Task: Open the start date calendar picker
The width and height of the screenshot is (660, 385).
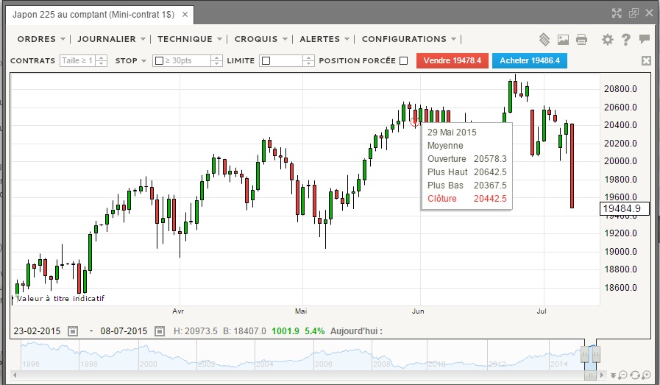Action: click(x=73, y=331)
